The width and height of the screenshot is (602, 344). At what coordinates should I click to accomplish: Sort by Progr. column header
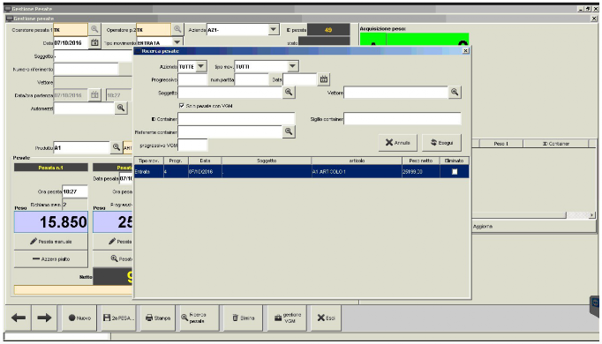coord(176,161)
